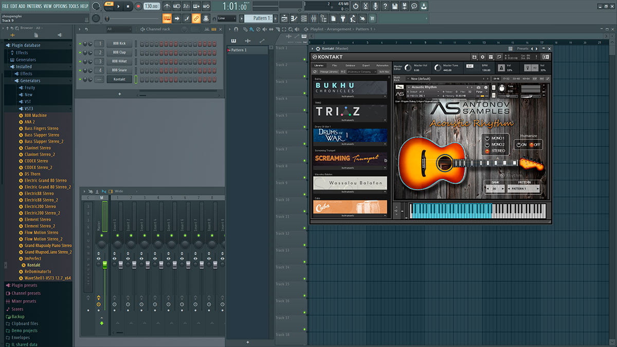Select ReDominator1x in the browser list
The width and height of the screenshot is (617, 347).
pos(38,271)
